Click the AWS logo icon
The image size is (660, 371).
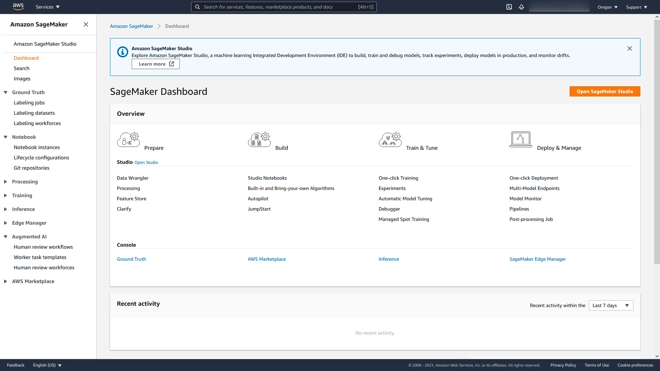18,7
